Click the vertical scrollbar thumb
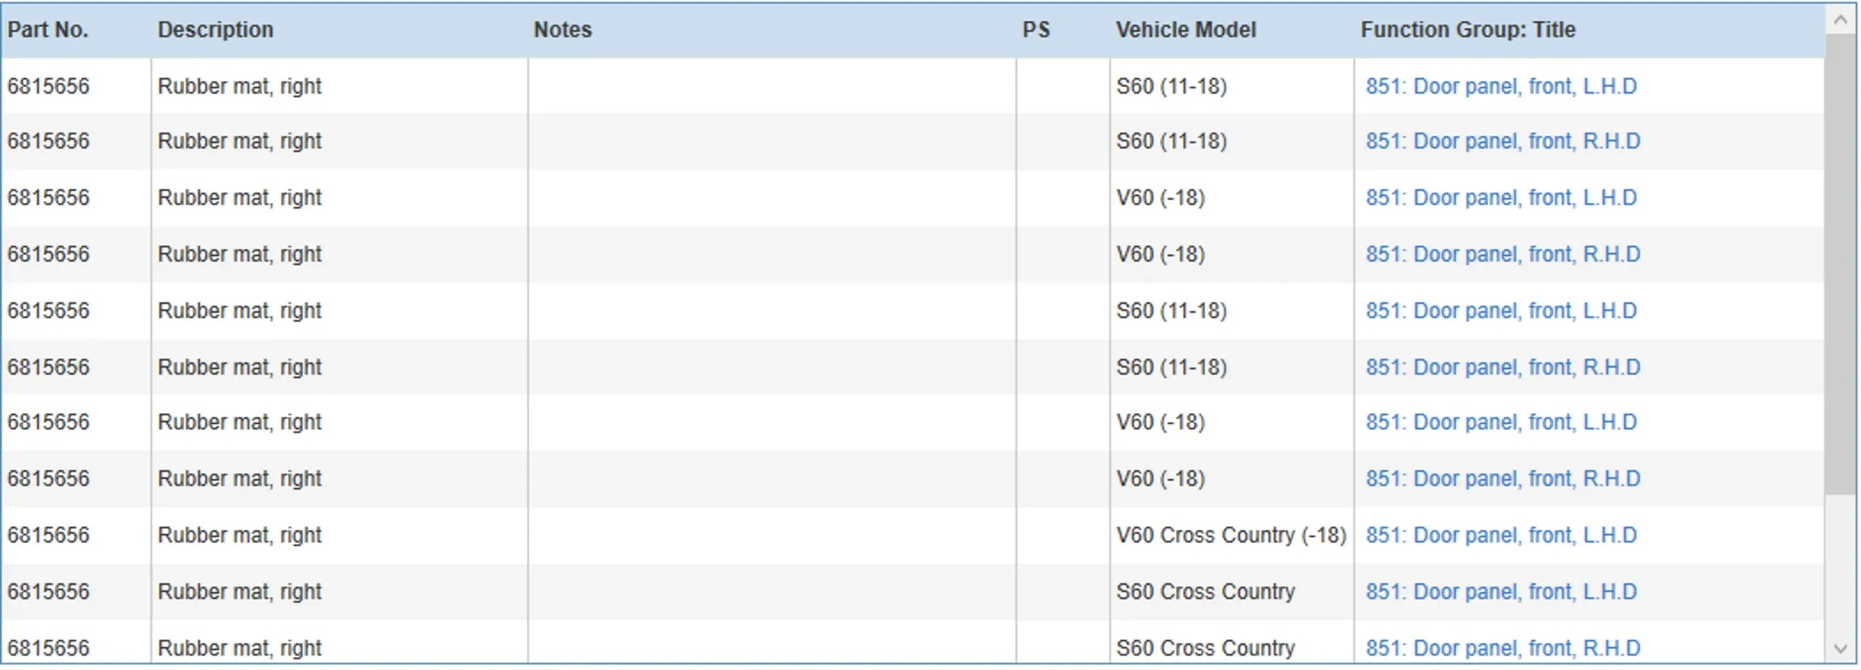The image size is (1861, 670). (x=1840, y=260)
